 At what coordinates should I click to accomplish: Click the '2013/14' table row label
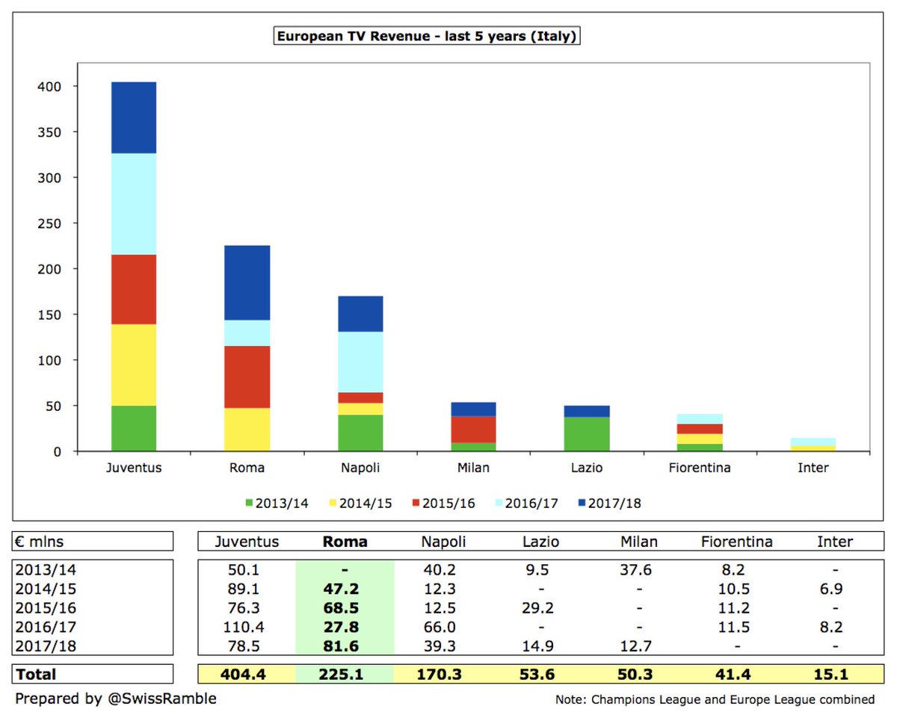pyautogui.click(x=44, y=570)
